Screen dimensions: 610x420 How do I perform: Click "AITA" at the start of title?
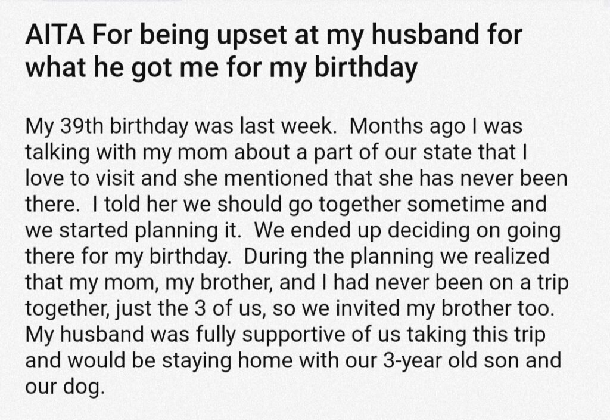[55, 34]
